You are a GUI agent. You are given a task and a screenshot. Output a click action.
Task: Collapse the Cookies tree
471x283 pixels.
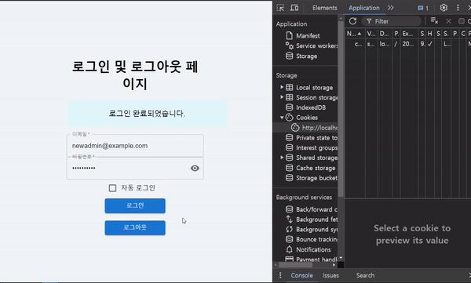coord(282,118)
